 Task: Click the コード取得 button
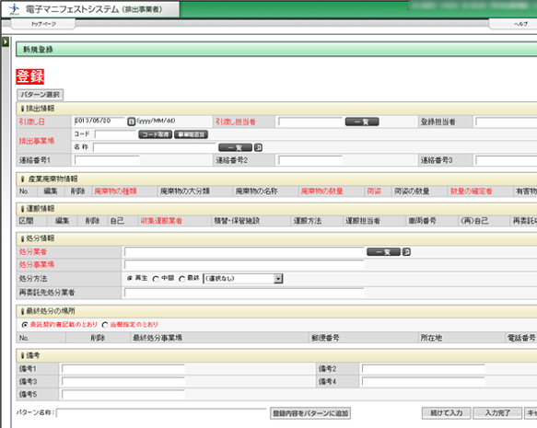pos(156,134)
